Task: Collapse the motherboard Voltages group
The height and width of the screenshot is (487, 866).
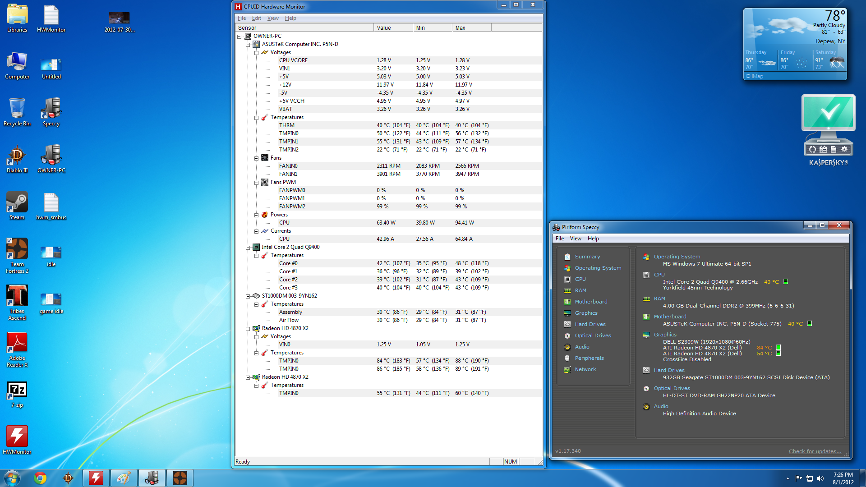Action: click(256, 53)
